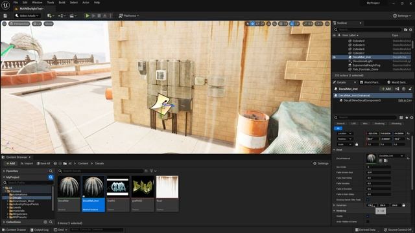The width and height of the screenshot is (415, 233).
Task: Click the Stop simulation button
Action: (x=99, y=16)
